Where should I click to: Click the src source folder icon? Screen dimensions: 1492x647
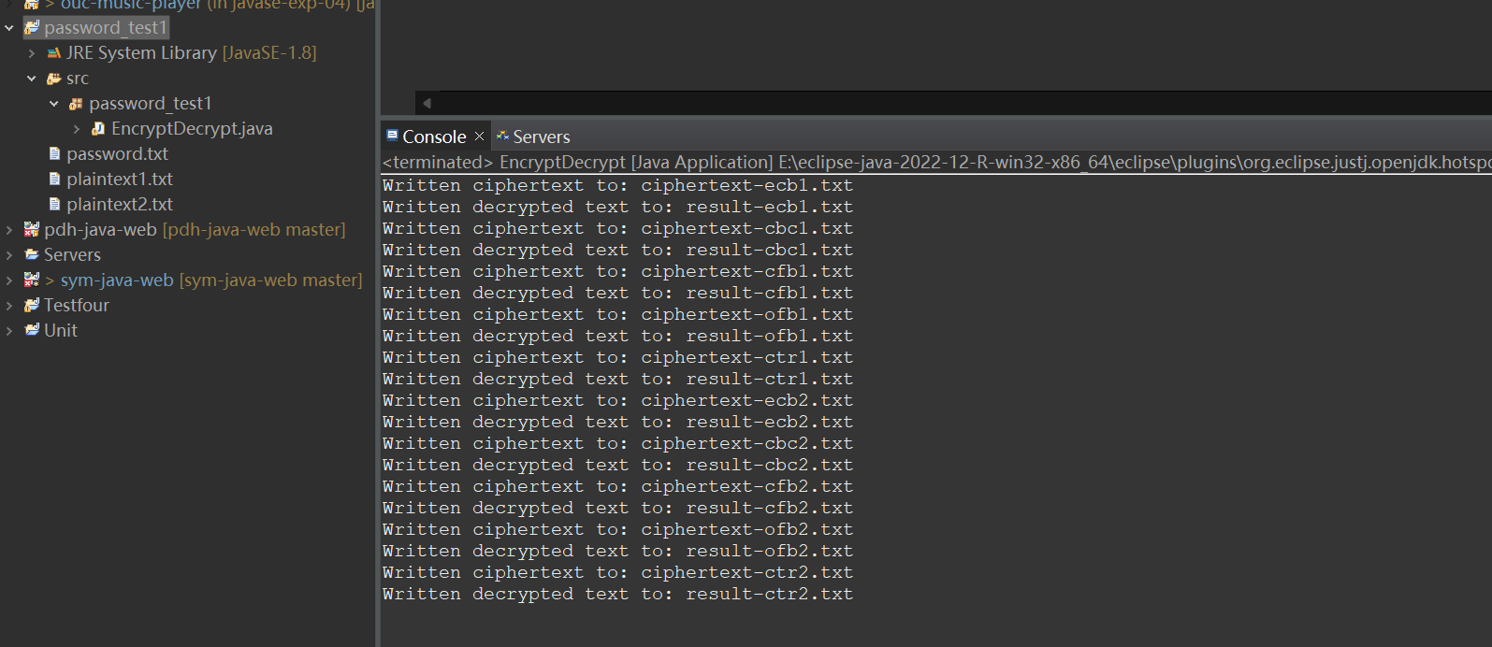point(54,79)
